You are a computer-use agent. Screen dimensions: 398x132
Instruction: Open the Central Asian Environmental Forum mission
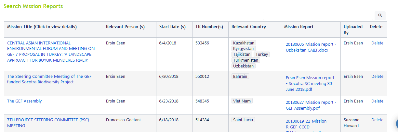point(51,52)
